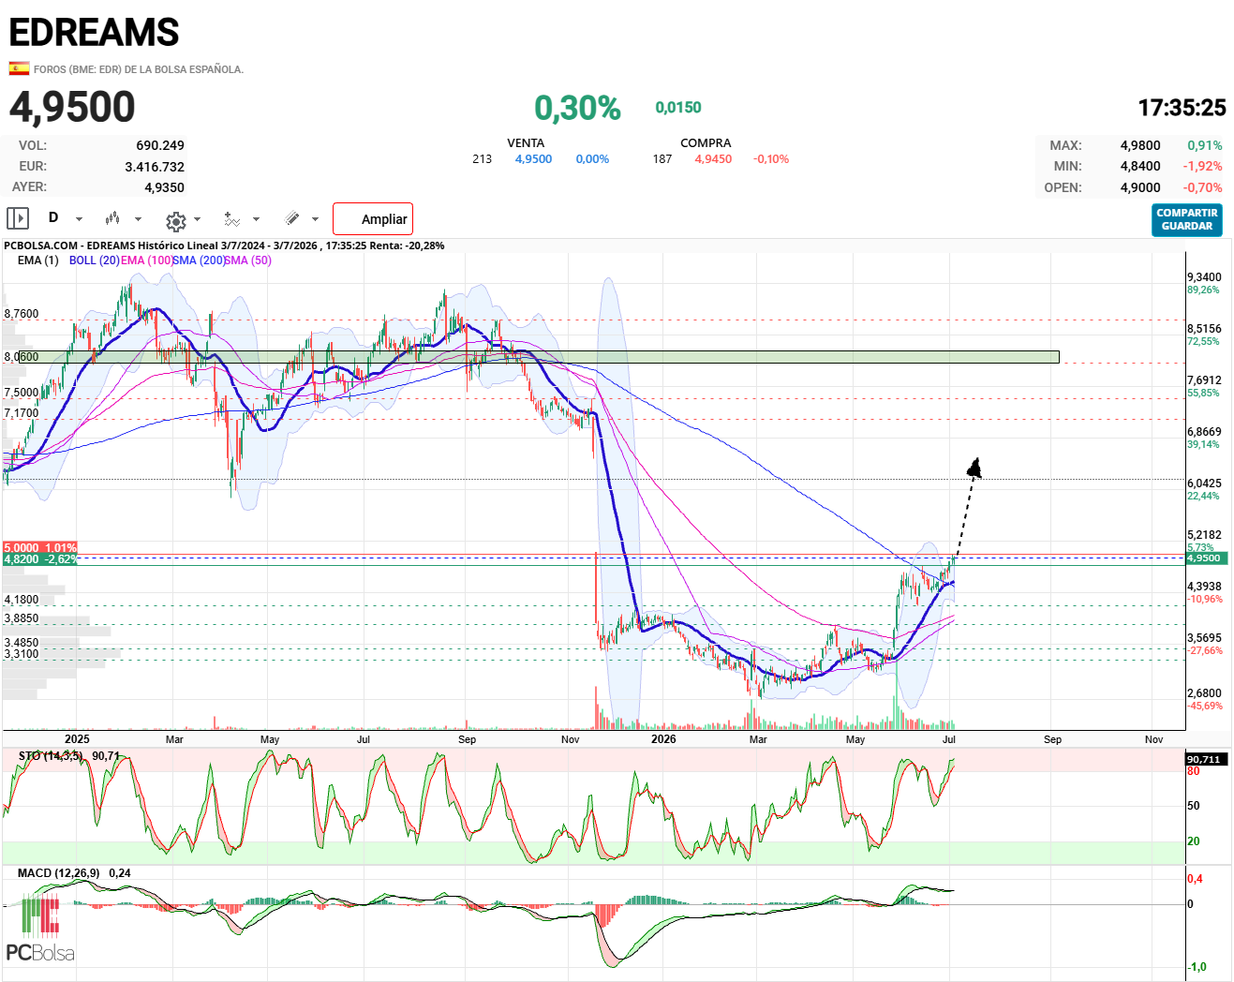Toggle the BOLL (20) indicator label

point(94,260)
